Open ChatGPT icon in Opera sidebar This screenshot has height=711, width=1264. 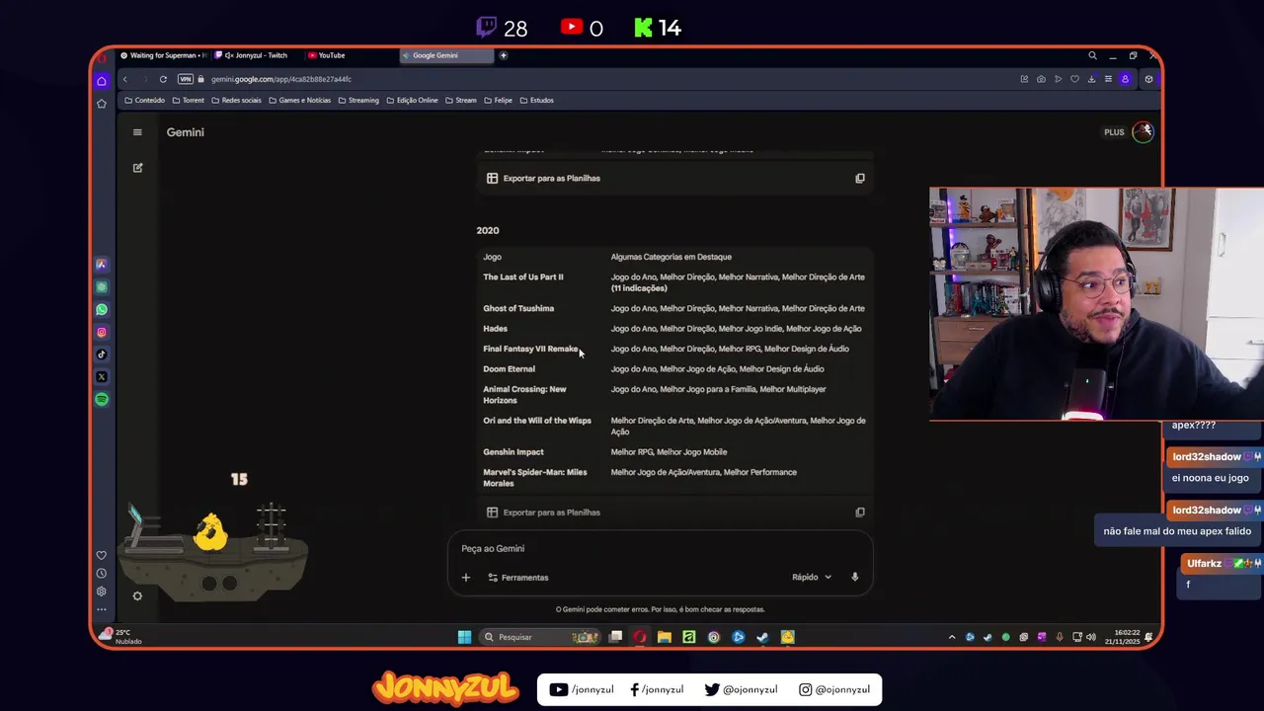tap(102, 286)
